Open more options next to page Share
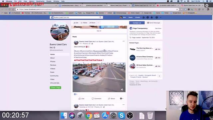This screenshot has height=120, width=213. tap(99, 23)
